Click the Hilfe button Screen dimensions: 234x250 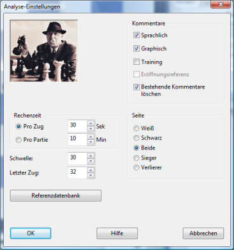117,233
